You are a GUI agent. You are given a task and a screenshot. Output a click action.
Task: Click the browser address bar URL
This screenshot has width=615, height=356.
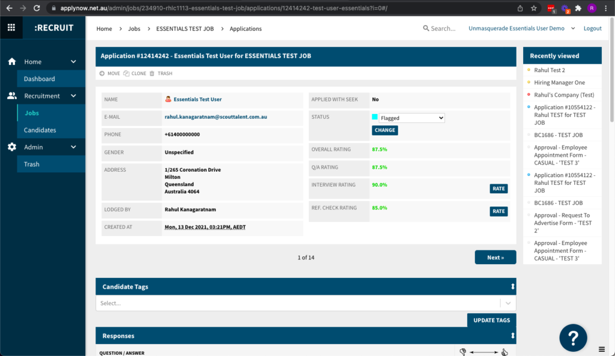(x=224, y=8)
